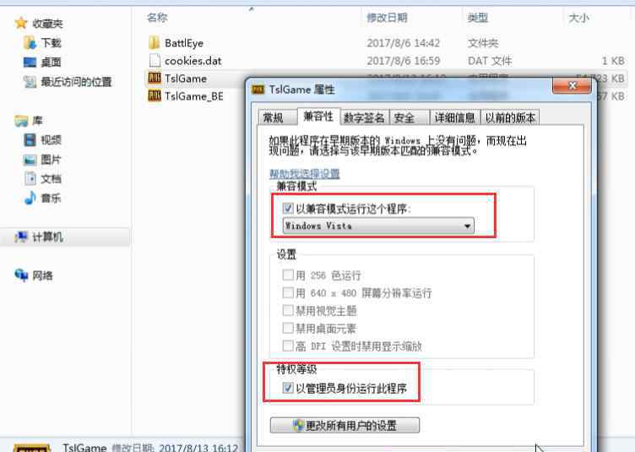Select the cookies.dat file icon
Viewport: 635px width, 452px height.
(x=155, y=60)
